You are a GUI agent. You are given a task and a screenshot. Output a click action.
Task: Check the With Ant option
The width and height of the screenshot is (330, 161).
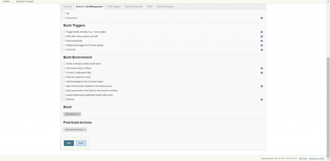(64, 99)
